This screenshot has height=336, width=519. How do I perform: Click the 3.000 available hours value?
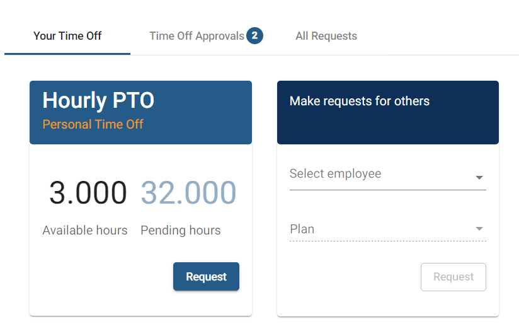88,193
